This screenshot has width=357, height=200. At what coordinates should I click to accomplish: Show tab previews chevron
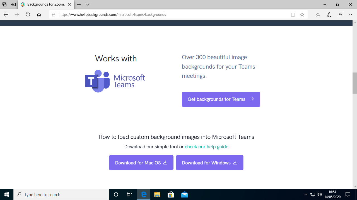point(88,4)
